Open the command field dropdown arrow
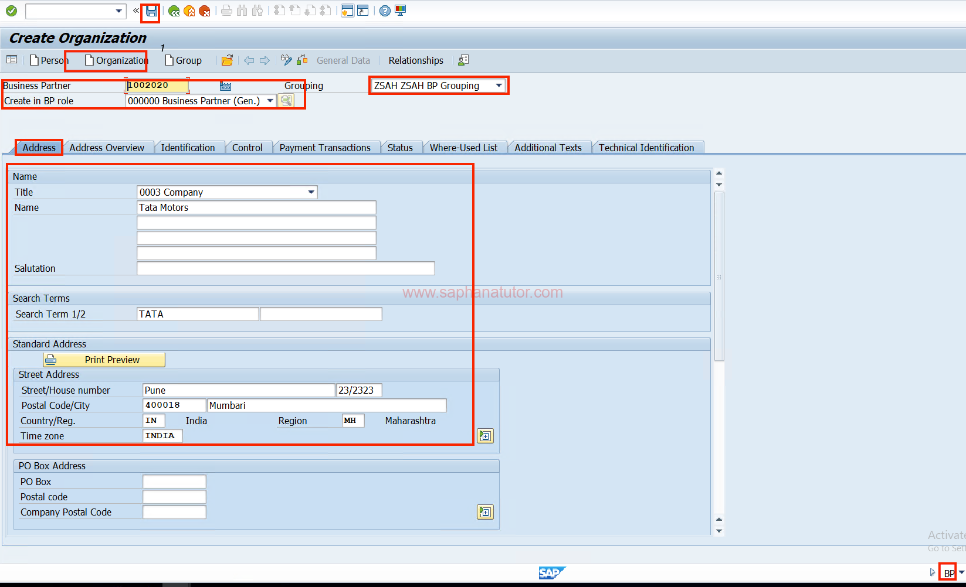 pos(119,11)
